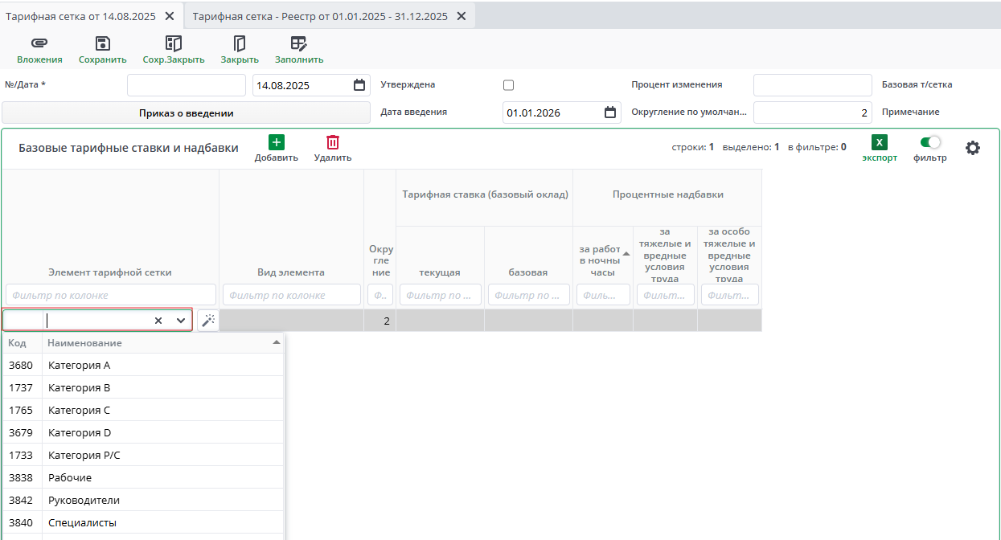Add a row with green Добавить icon
1001x540 pixels.
coord(276,142)
